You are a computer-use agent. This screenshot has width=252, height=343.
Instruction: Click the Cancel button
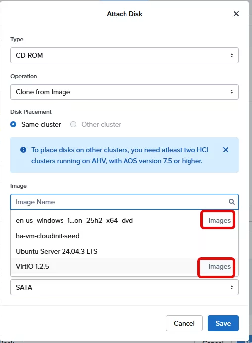click(184, 323)
